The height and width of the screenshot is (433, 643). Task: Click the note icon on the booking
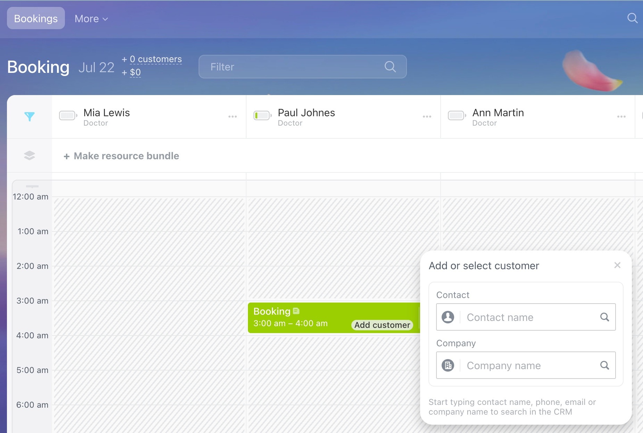pos(296,311)
